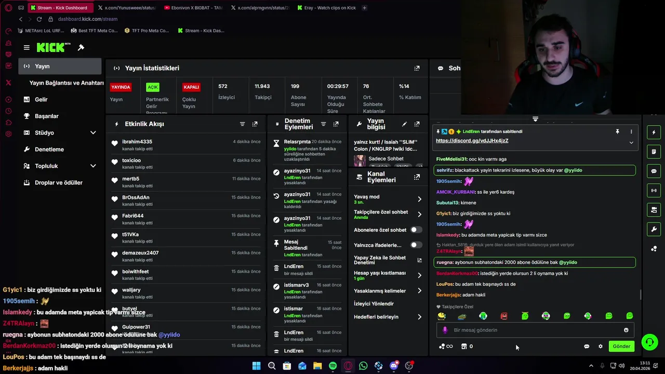Click the broadcast signal icon in right sidebar
The height and width of the screenshot is (374, 665).
tap(654, 191)
